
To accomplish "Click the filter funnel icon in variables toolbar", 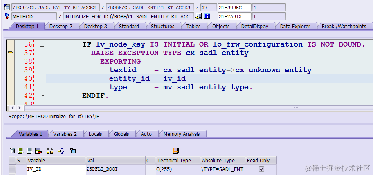I will click(73, 151).
